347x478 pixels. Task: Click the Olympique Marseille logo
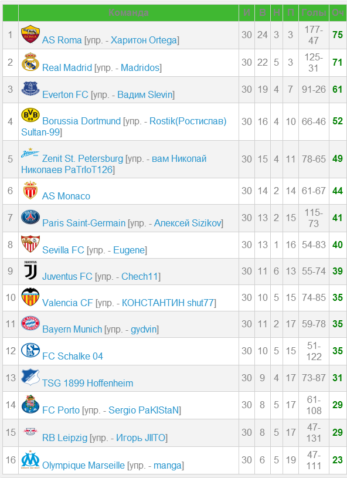(30, 459)
